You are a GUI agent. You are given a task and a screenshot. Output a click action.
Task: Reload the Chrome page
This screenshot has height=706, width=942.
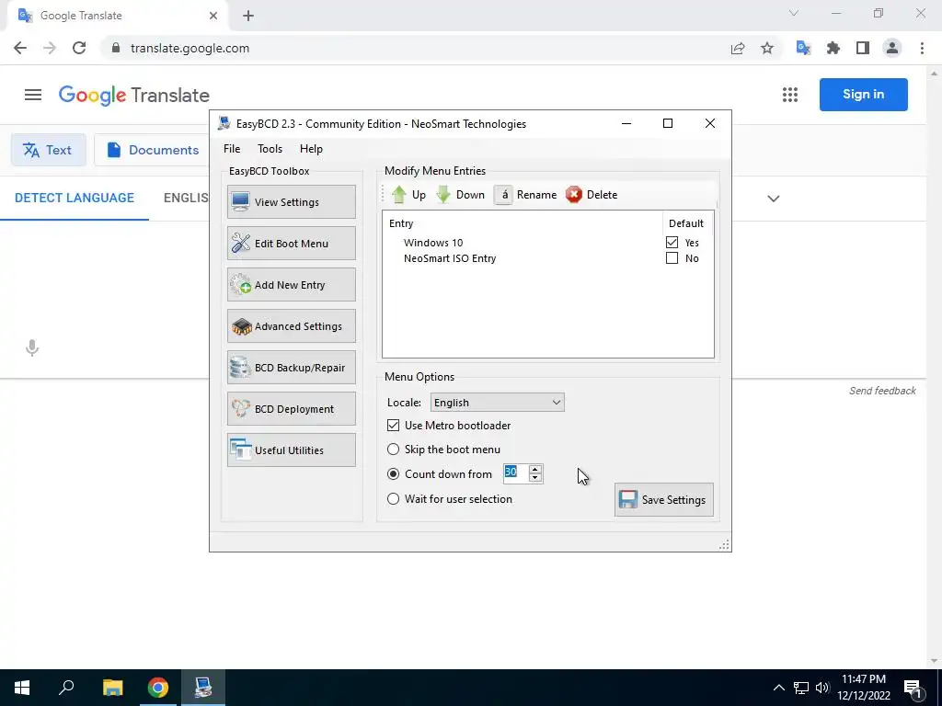79,48
